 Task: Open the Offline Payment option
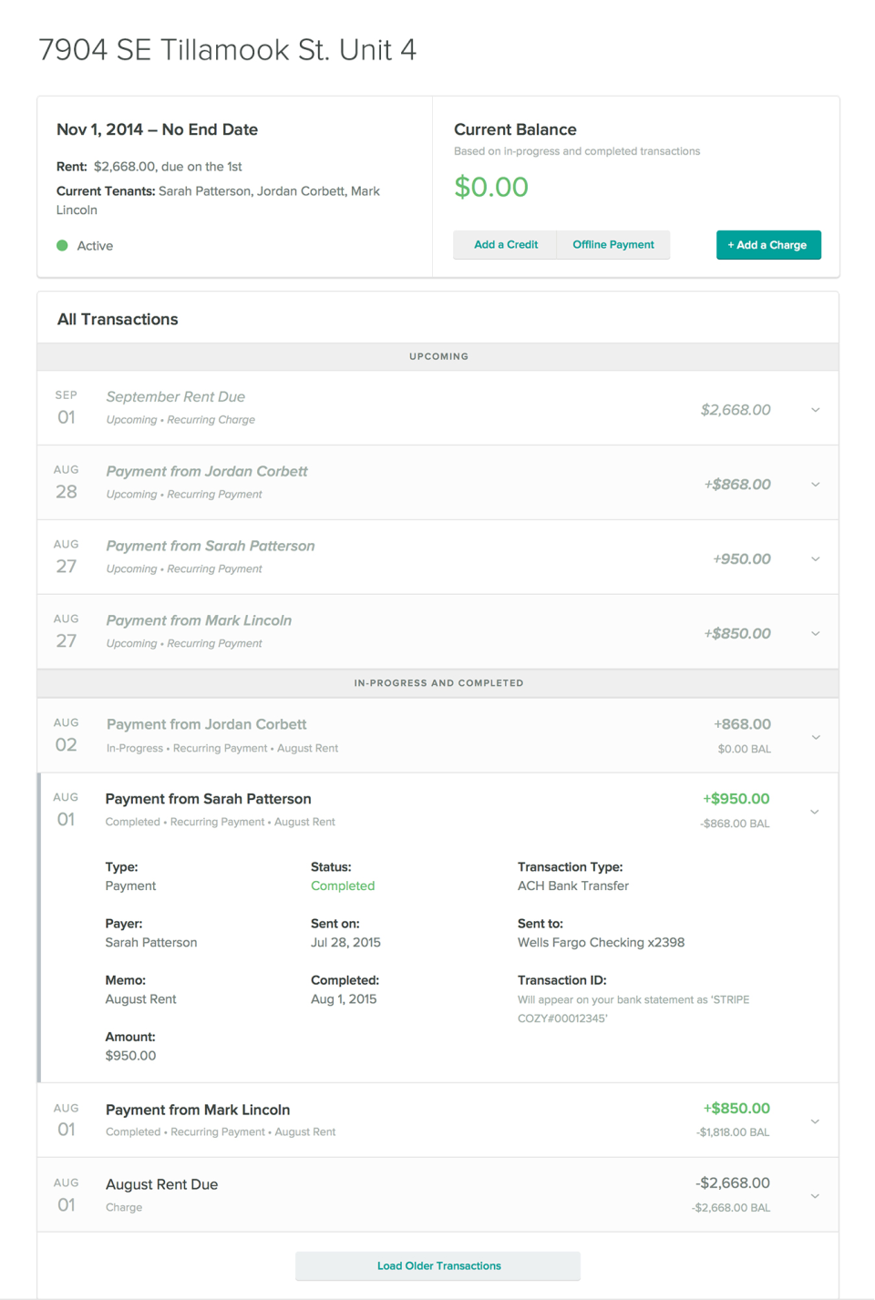tap(613, 245)
